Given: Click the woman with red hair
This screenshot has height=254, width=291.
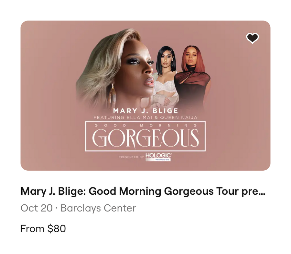Looking at the screenshot, I should (193, 75).
